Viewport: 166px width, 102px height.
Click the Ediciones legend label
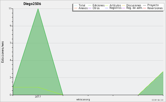coord(98,5)
